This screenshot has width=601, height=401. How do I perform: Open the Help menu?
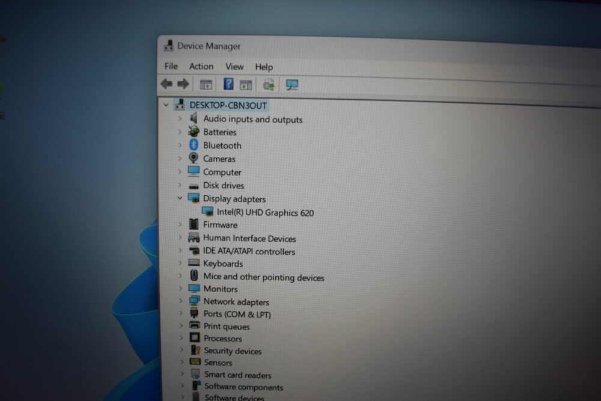click(264, 67)
